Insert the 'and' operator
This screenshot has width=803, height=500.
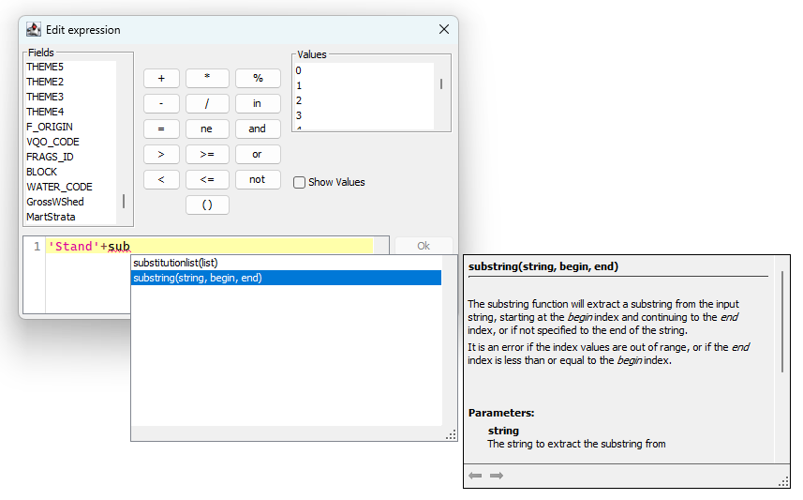click(x=258, y=129)
